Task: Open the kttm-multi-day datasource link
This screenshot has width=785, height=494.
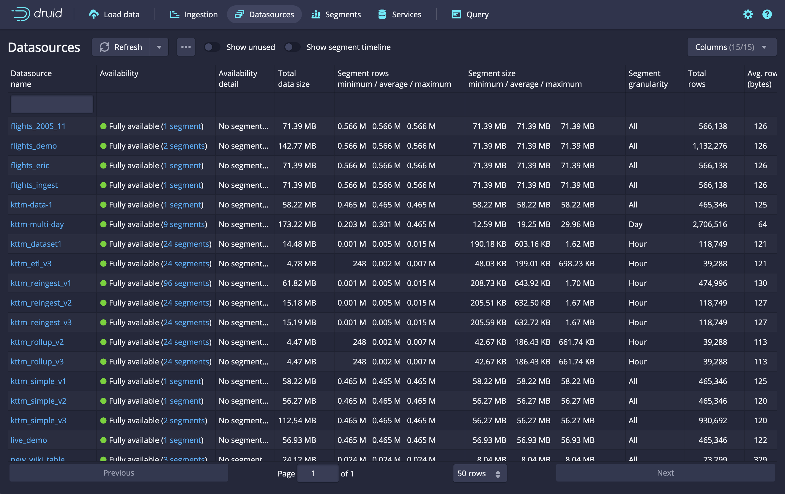Action: point(37,224)
